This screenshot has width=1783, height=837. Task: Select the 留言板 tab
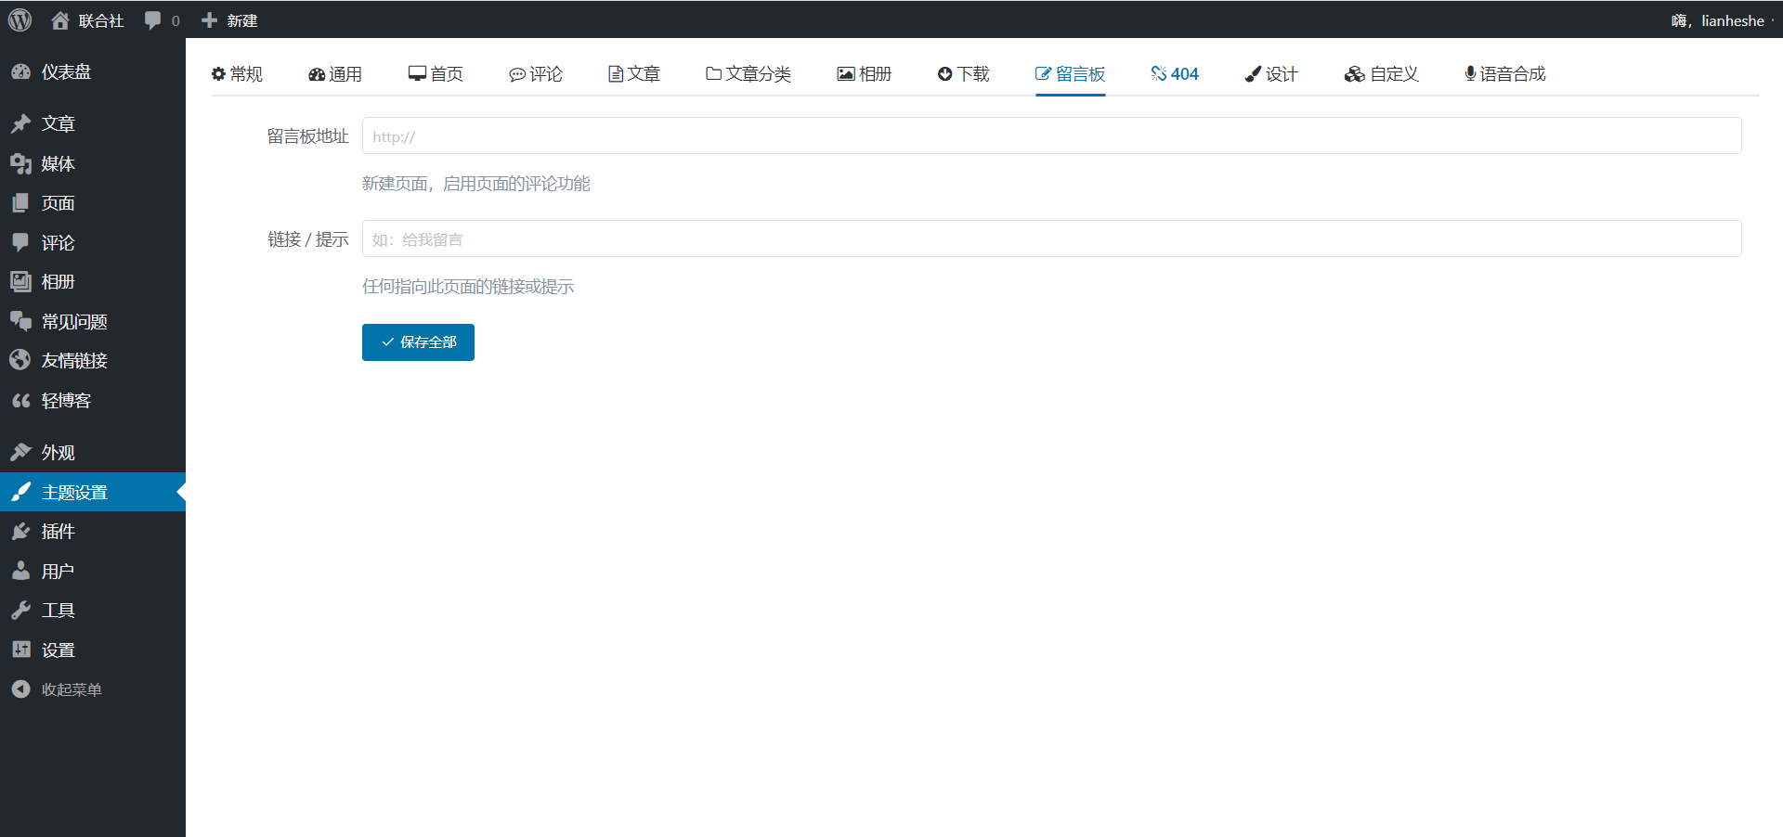coord(1071,73)
